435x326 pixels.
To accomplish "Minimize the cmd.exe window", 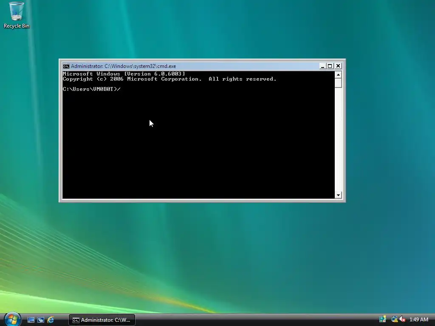I will click(322, 66).
